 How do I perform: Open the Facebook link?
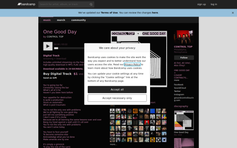tap(179, 84)
